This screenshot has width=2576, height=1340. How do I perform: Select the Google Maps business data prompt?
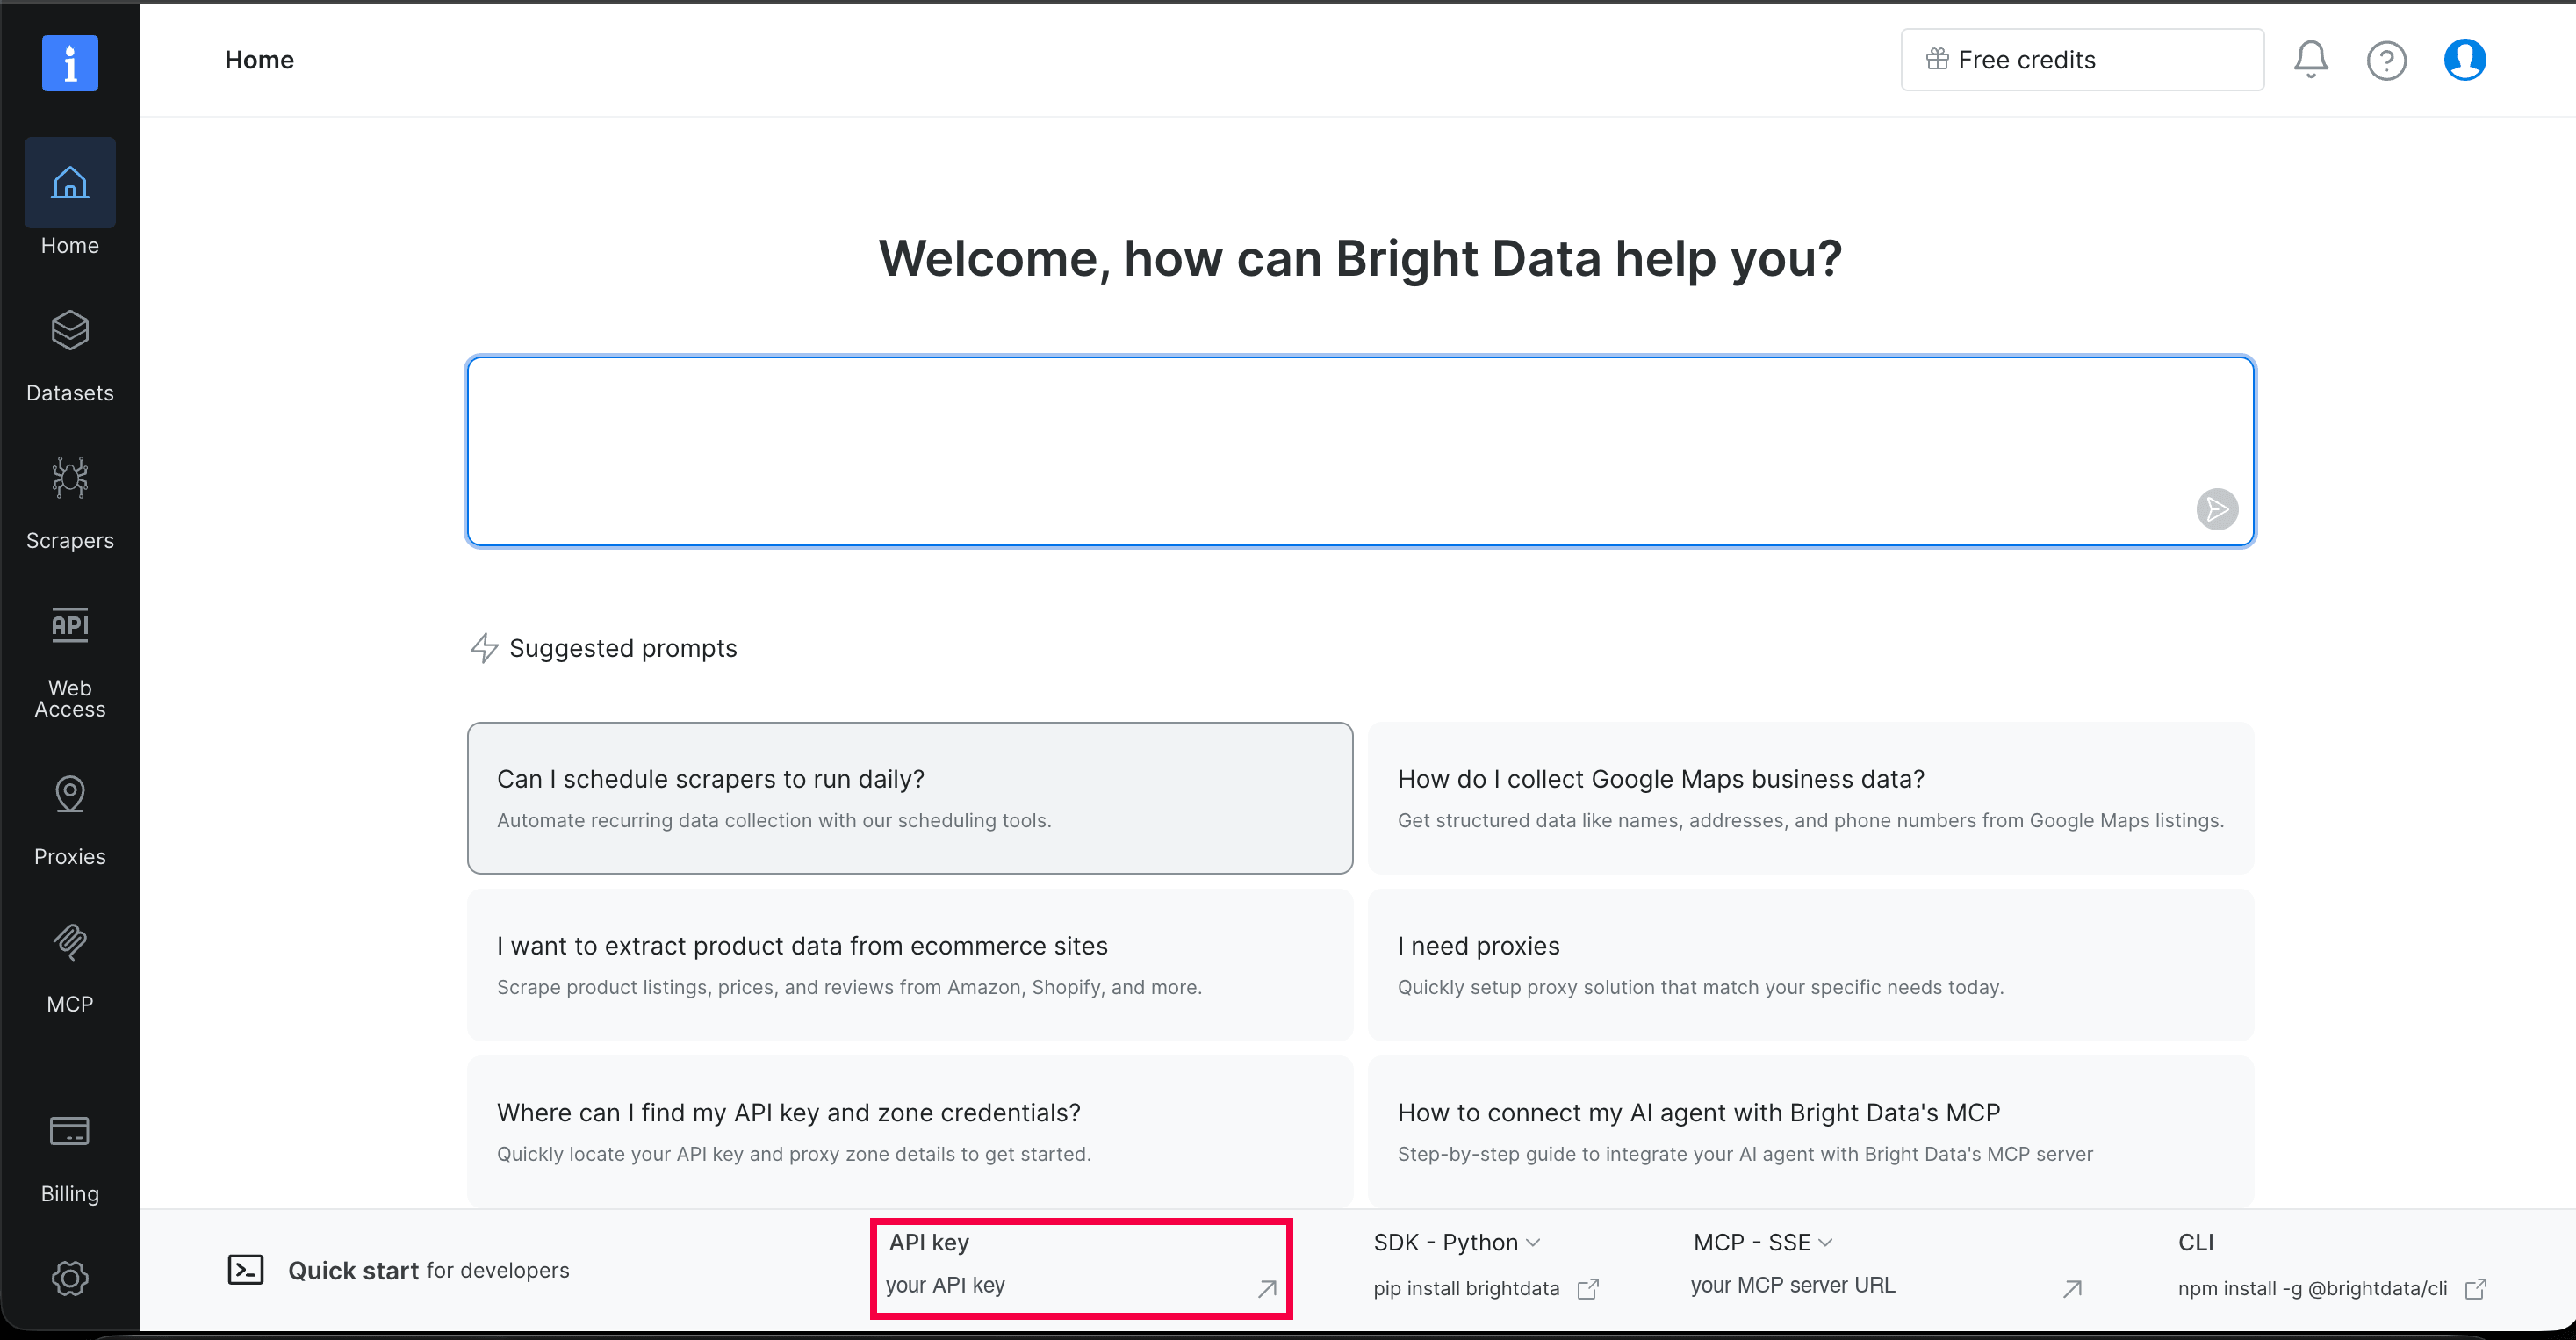click(1810, 798)
